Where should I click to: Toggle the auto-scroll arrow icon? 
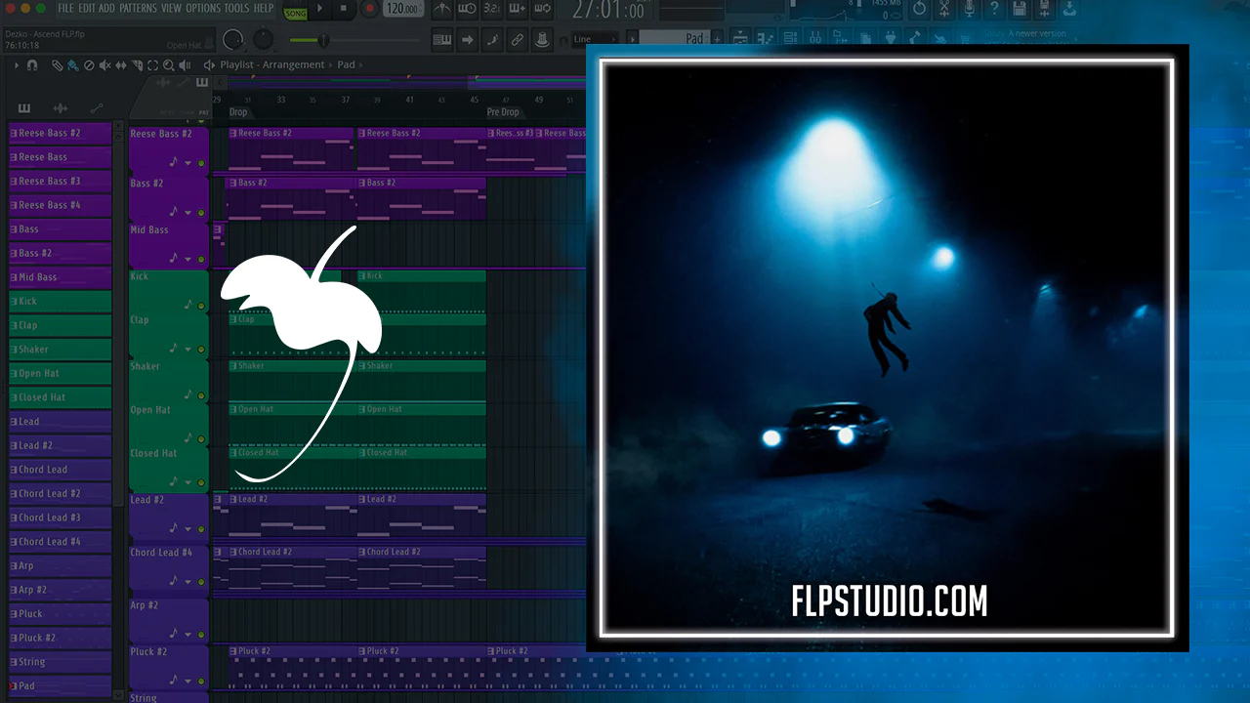point(468,40)
